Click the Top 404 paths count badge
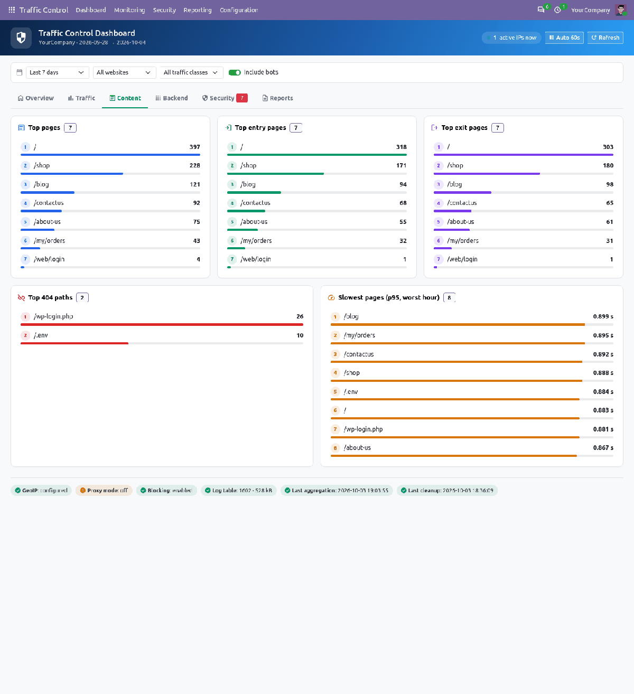 82,297
